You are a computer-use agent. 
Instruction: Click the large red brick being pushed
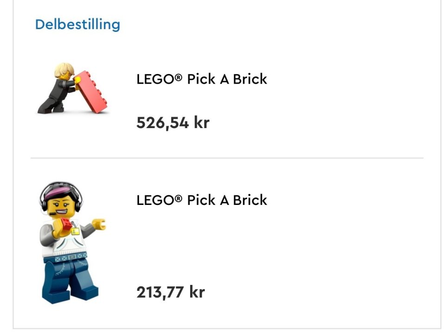(92, 92)
